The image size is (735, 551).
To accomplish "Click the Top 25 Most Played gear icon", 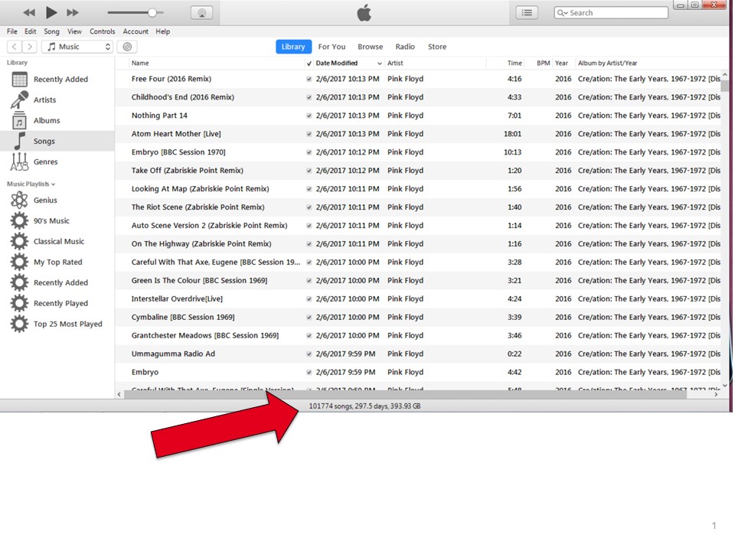I will click(x=19, y=324).
